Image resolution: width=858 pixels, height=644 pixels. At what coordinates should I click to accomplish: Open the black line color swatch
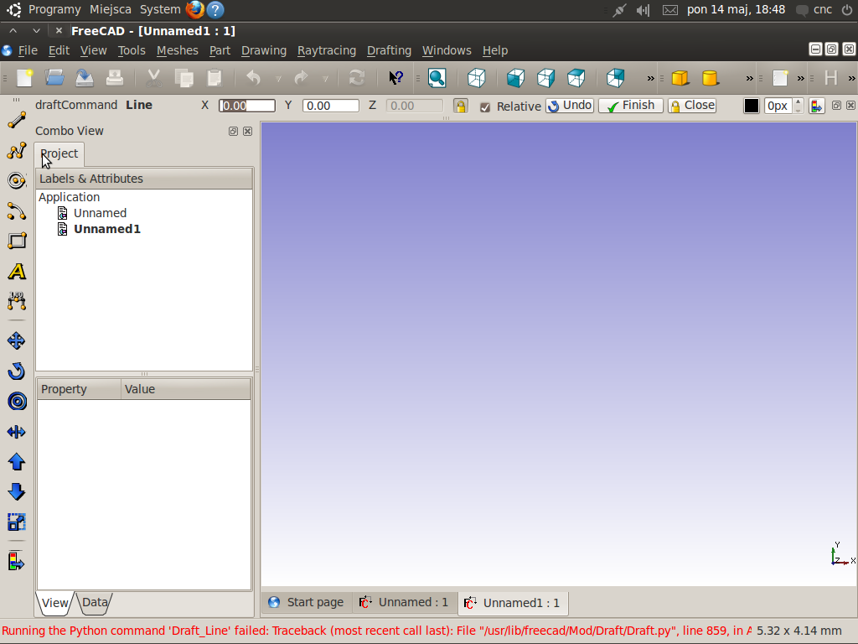click(x=752, y=106)
